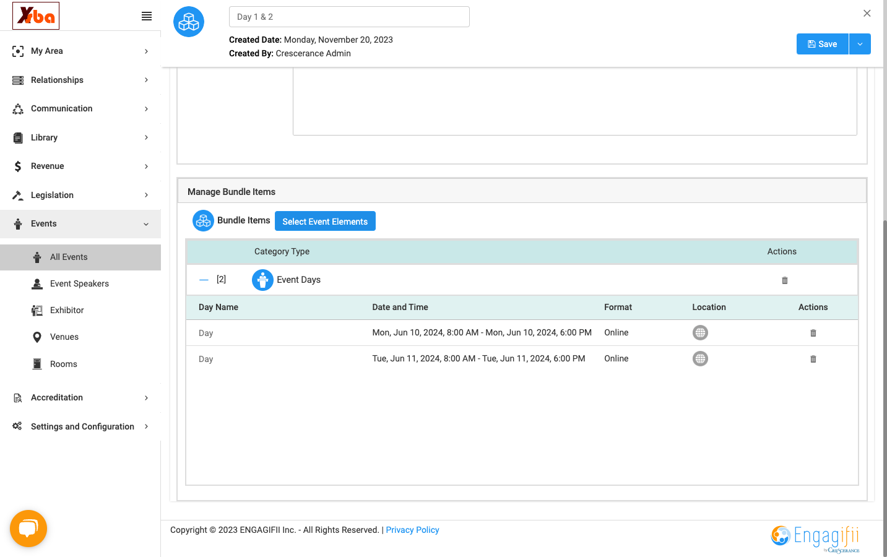Expand the Relationships menu
Screen dimensions: 887x557
click(x=80, y=80)
